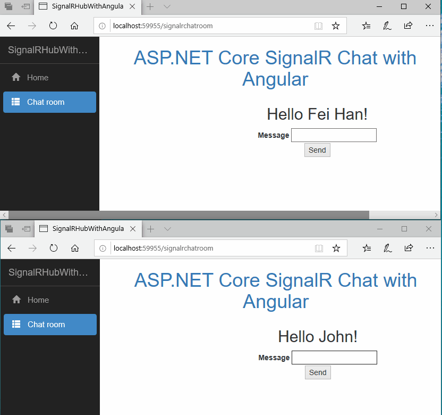Click the Home icon in the sidebar
442x415 pixels.
click(x=15, y=77)
